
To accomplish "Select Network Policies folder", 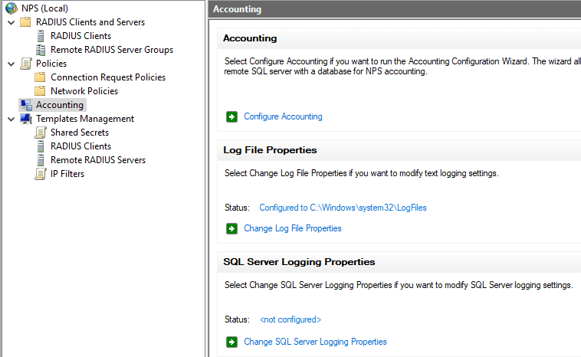I will (84, 91).
